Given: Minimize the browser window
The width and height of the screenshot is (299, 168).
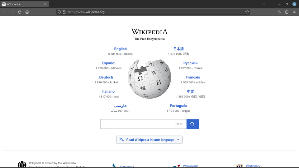Looking at the screenshot, I should 279,4.
